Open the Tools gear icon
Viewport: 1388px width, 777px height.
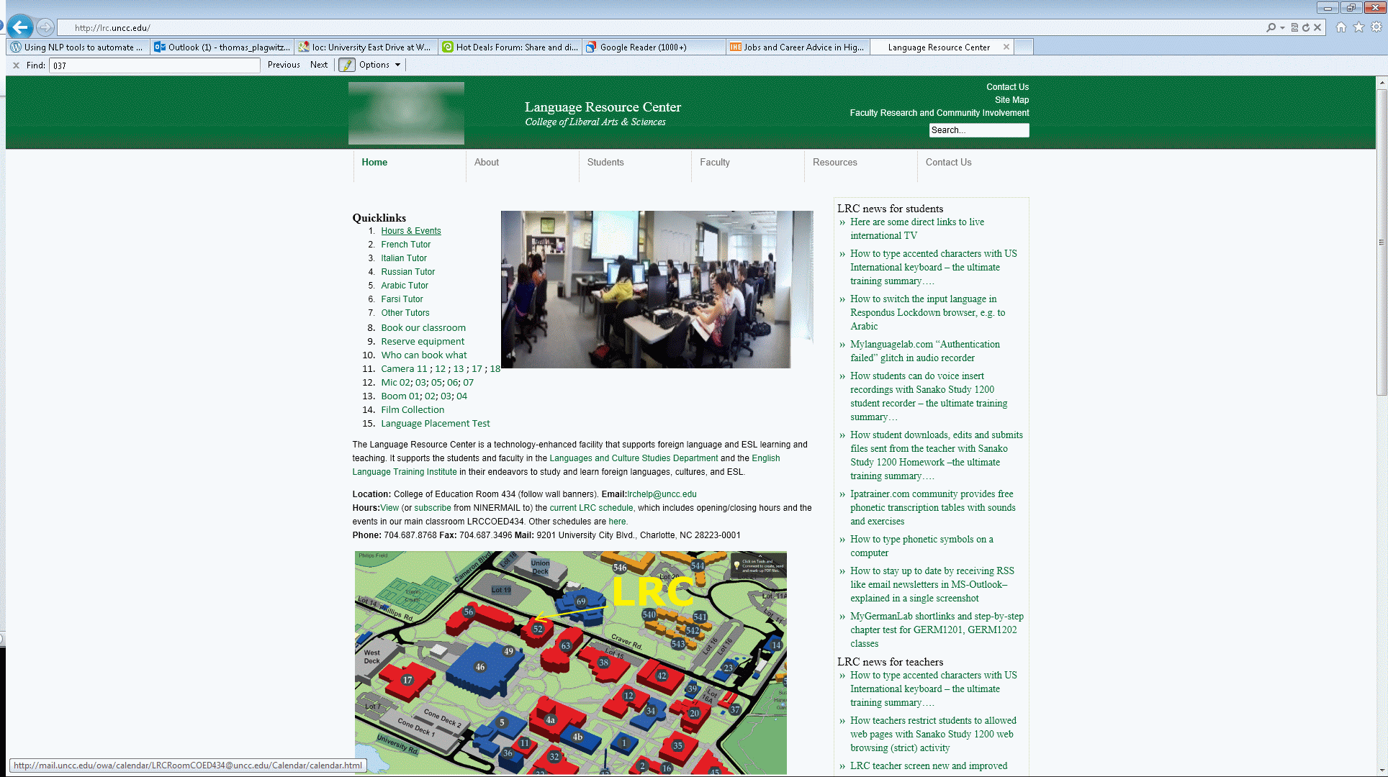coord(1376,27)
